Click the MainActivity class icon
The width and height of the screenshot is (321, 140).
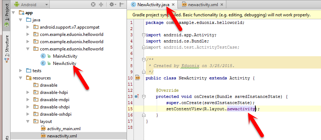pyautogui.click(x=43, y=56)
